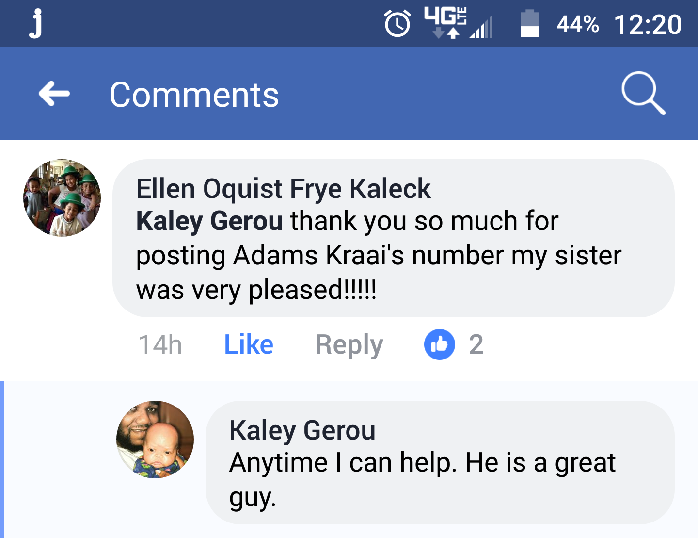This screenshot has height=538, width=698.
Task: Tap the back arrow icon
Action: click(x=54, y=93)
